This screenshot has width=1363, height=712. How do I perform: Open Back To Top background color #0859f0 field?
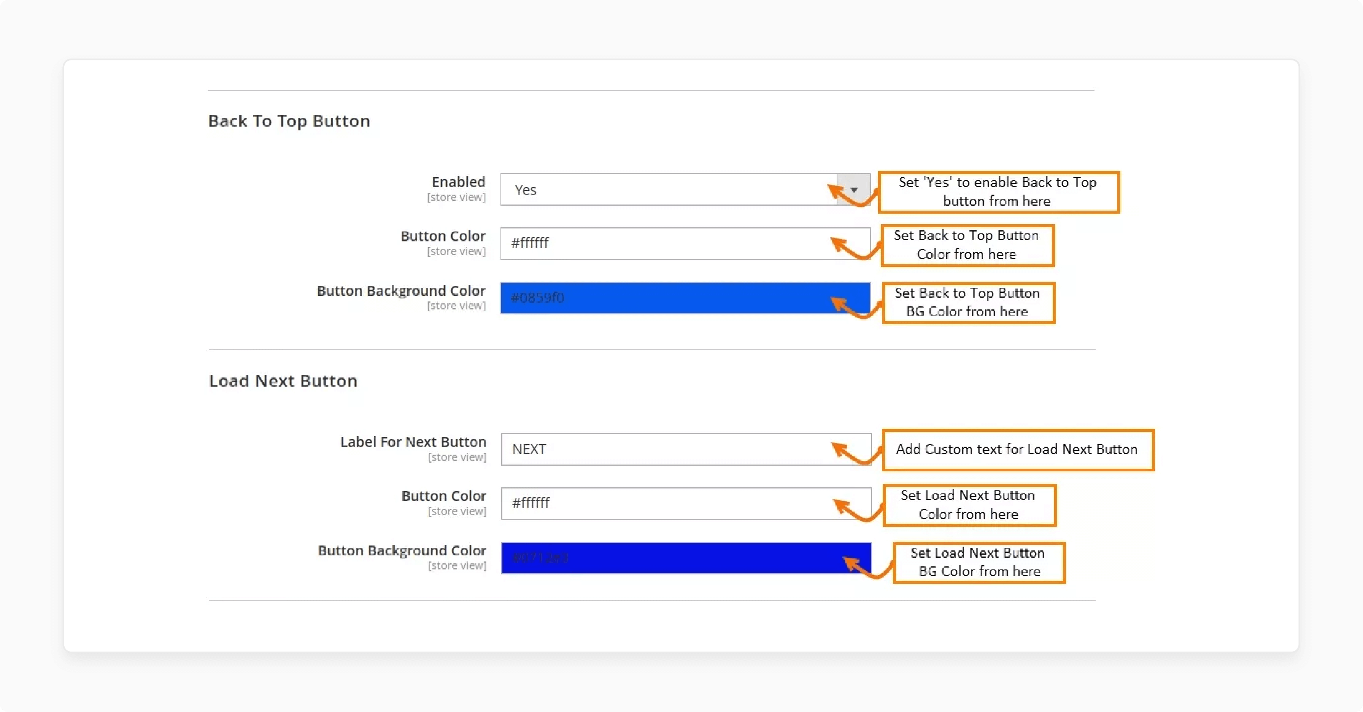coord(685,298)
